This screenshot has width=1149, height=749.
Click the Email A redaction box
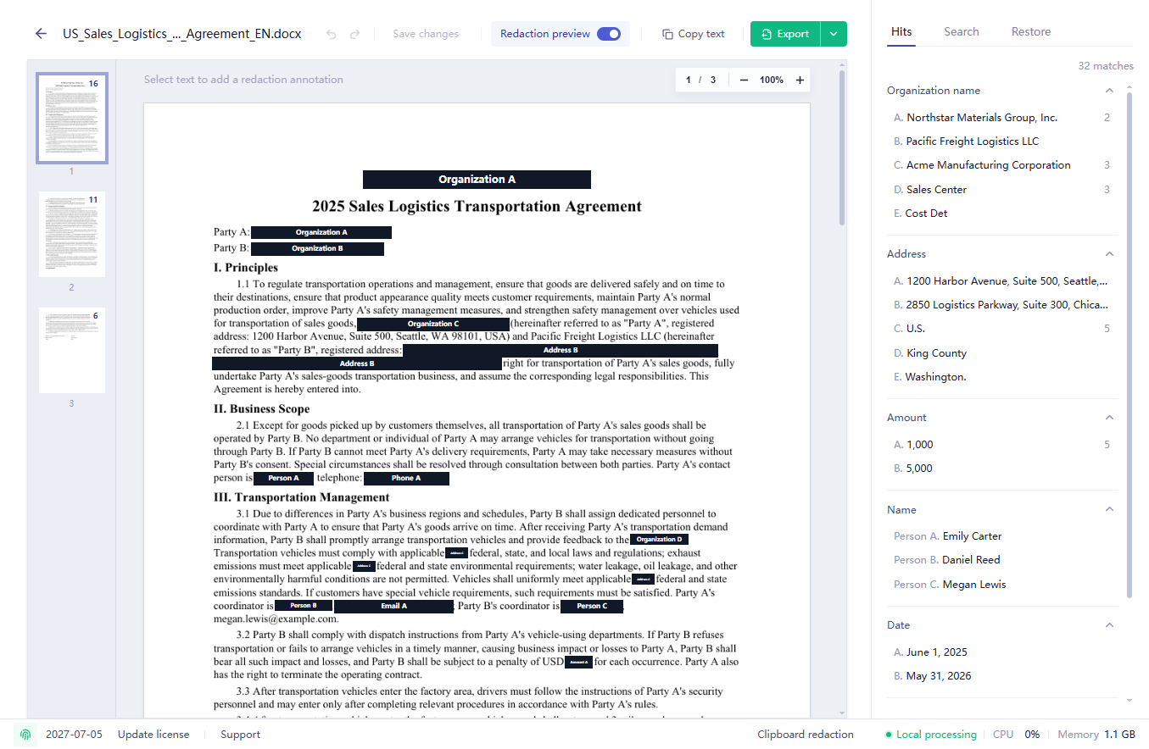click(393, 607)
